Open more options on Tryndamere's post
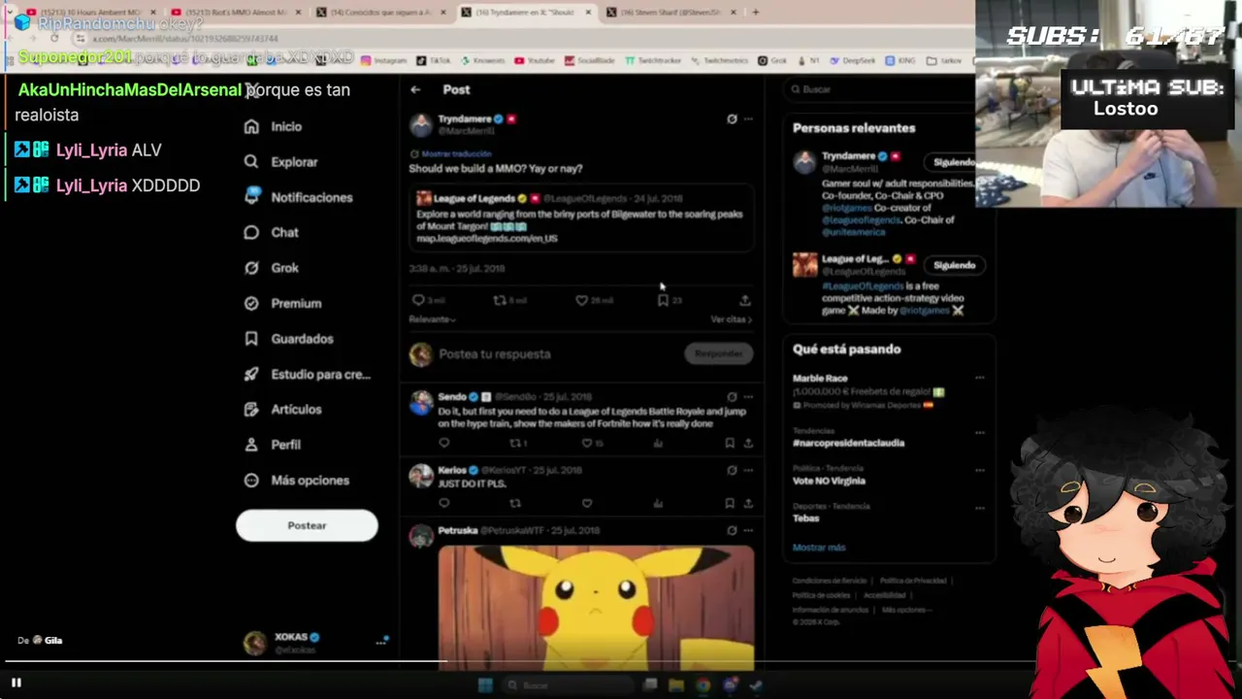This screenshot has width=1242, height=699. (x=748, y=119)
